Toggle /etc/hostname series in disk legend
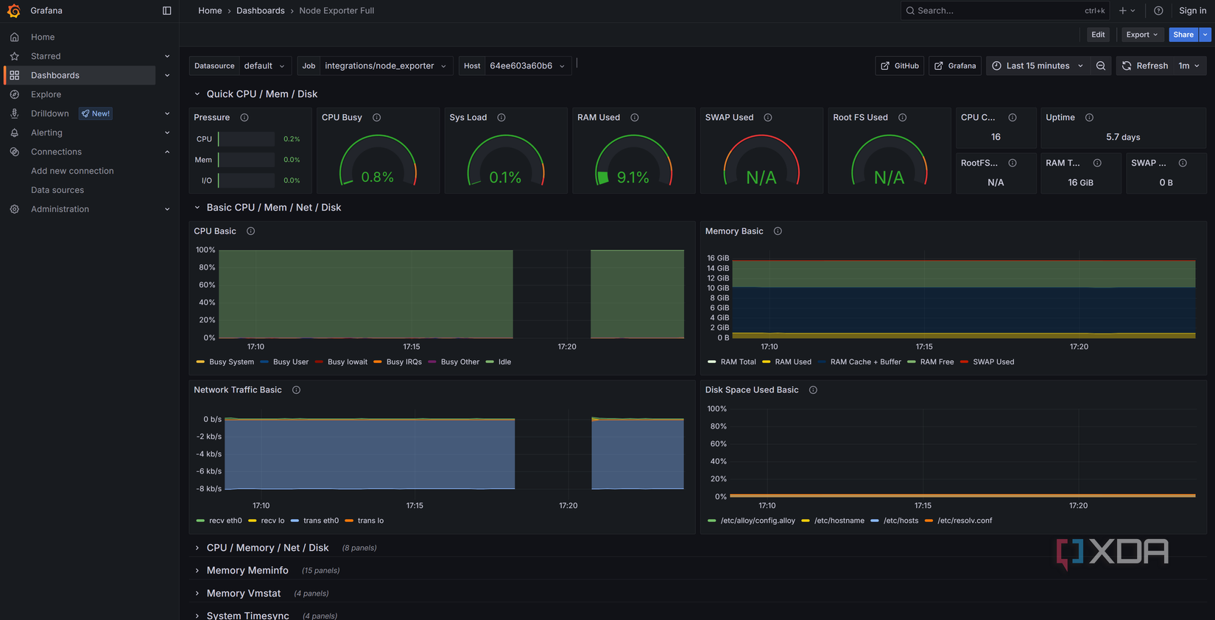The width and height of the screenshot is (1215, 620). [x=839, y=521]
